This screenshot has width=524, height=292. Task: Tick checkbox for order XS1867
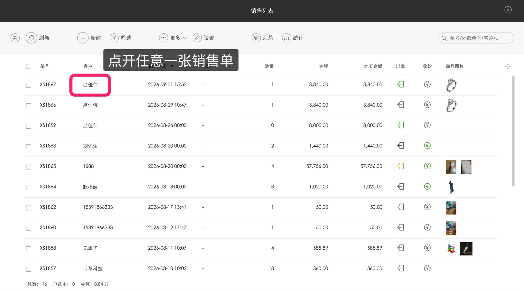tap(29, 85)
